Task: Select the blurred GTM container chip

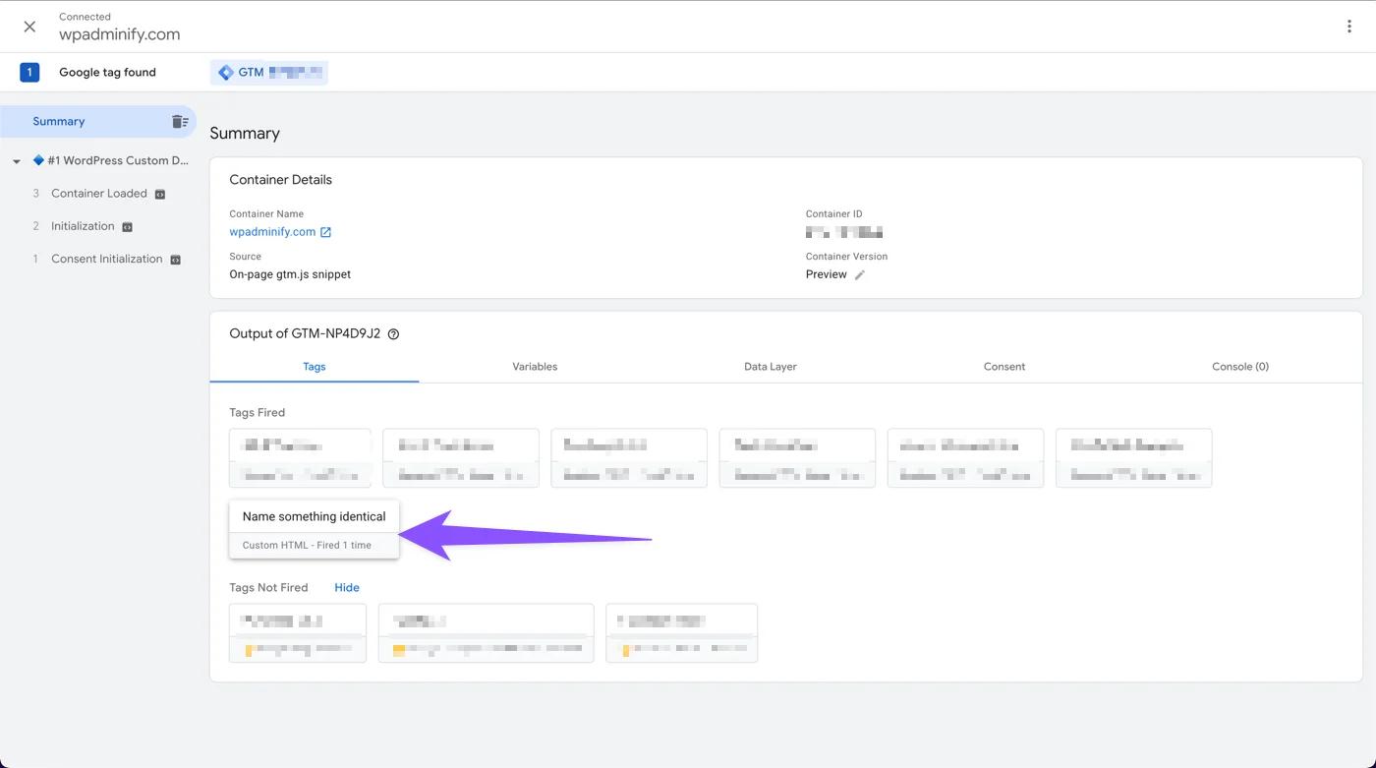Action: click(x=268, y=72)
